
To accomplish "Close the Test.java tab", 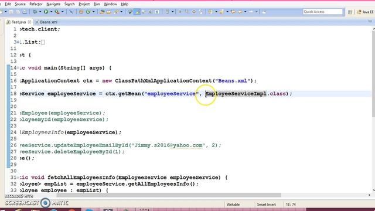I will click(x=30, y=22).
